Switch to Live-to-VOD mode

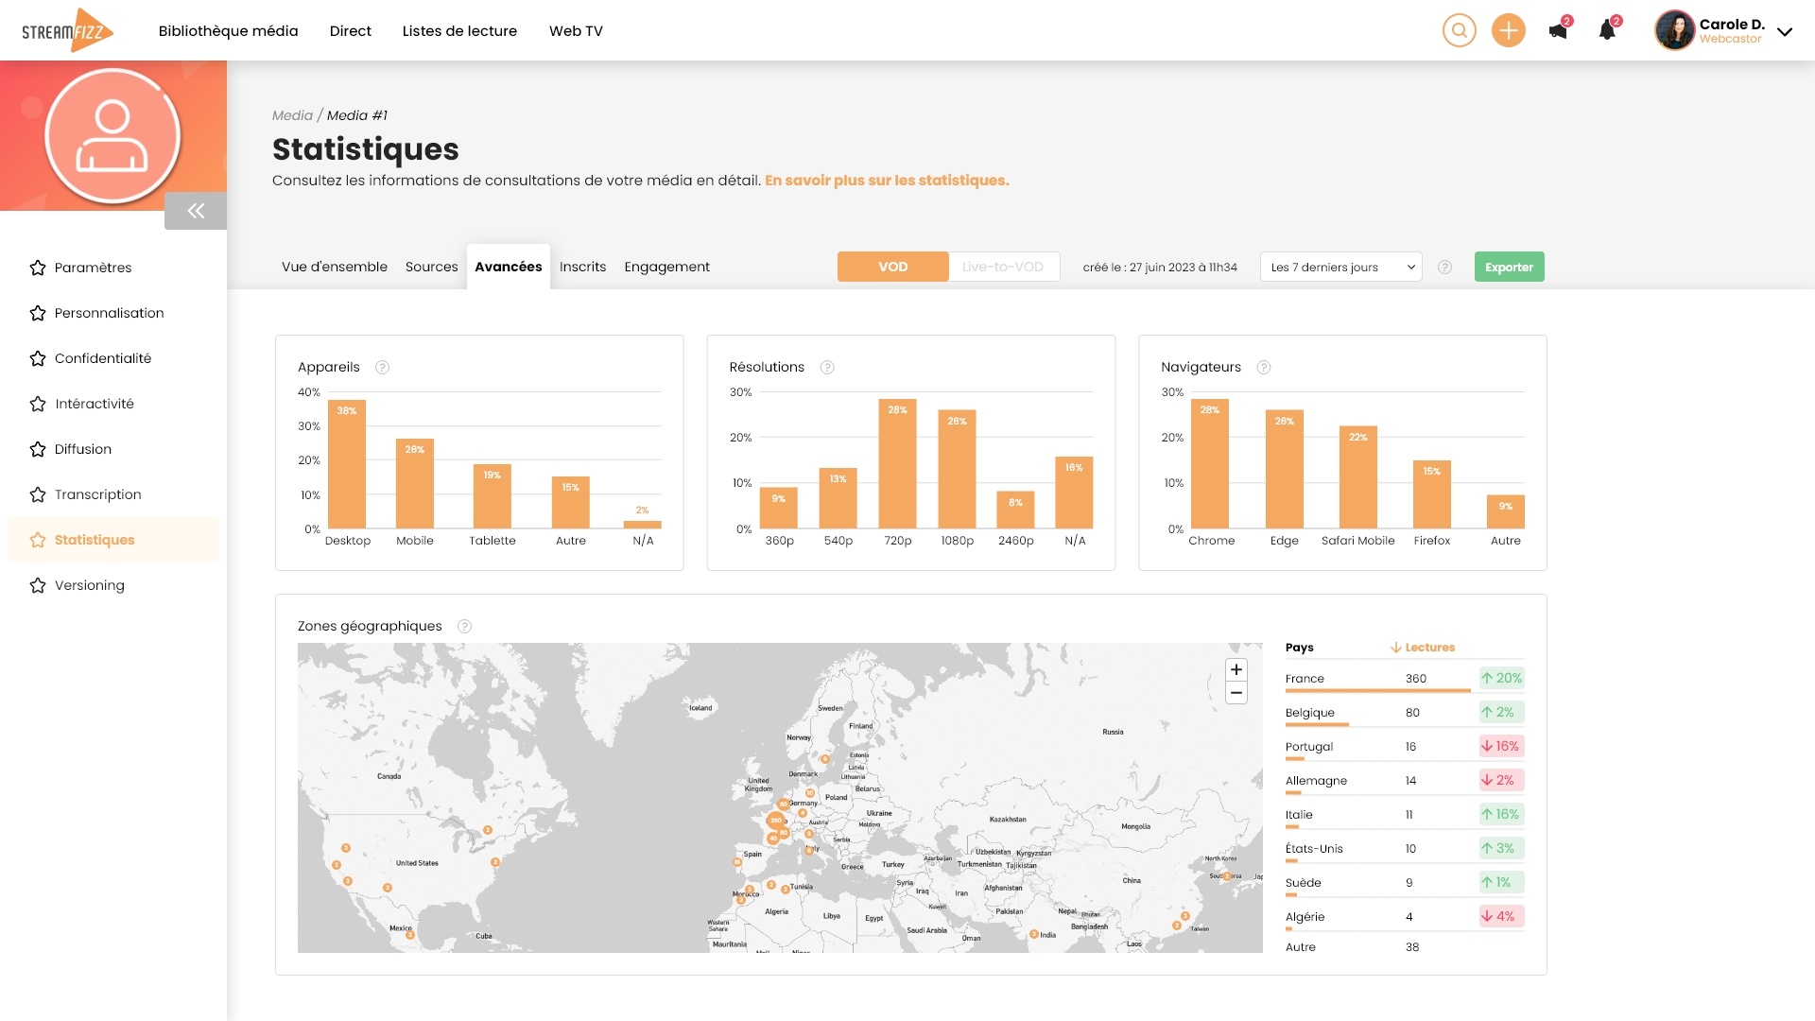coord(1003,267)
